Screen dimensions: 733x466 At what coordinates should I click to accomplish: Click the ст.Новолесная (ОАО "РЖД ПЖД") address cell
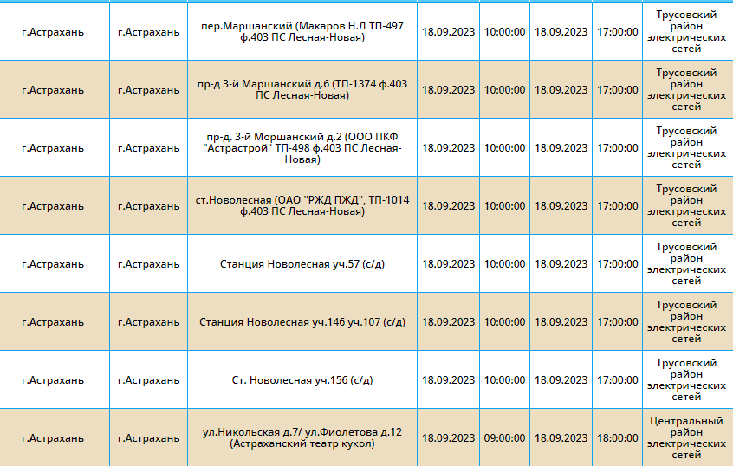click(x=302, y=205)
